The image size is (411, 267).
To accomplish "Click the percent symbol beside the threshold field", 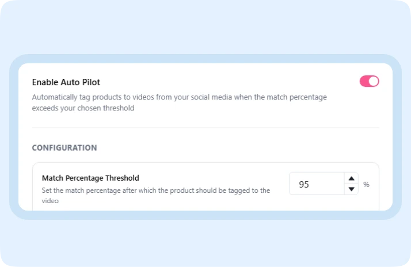I will 366,185.
